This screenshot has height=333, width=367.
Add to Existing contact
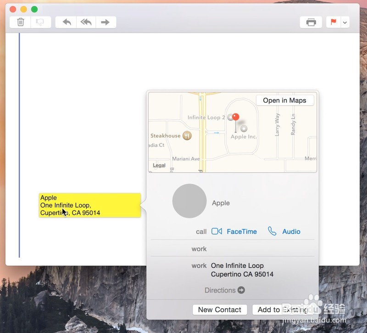tap(283, 310)
